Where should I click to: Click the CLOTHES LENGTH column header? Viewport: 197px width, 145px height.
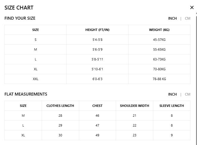(60, 106)
